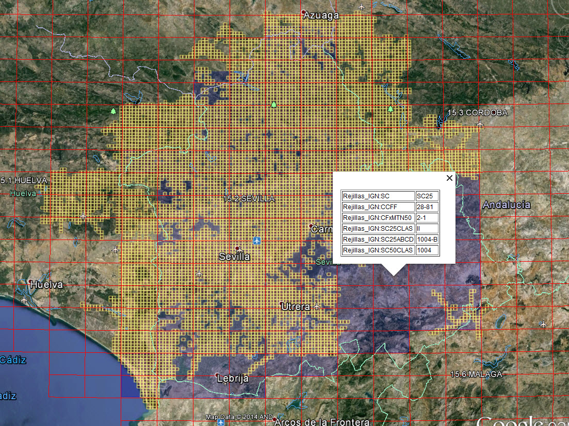
Task: Click the green tree icon north of 15.2 SEVILLA
Action: tap(273, 105)
